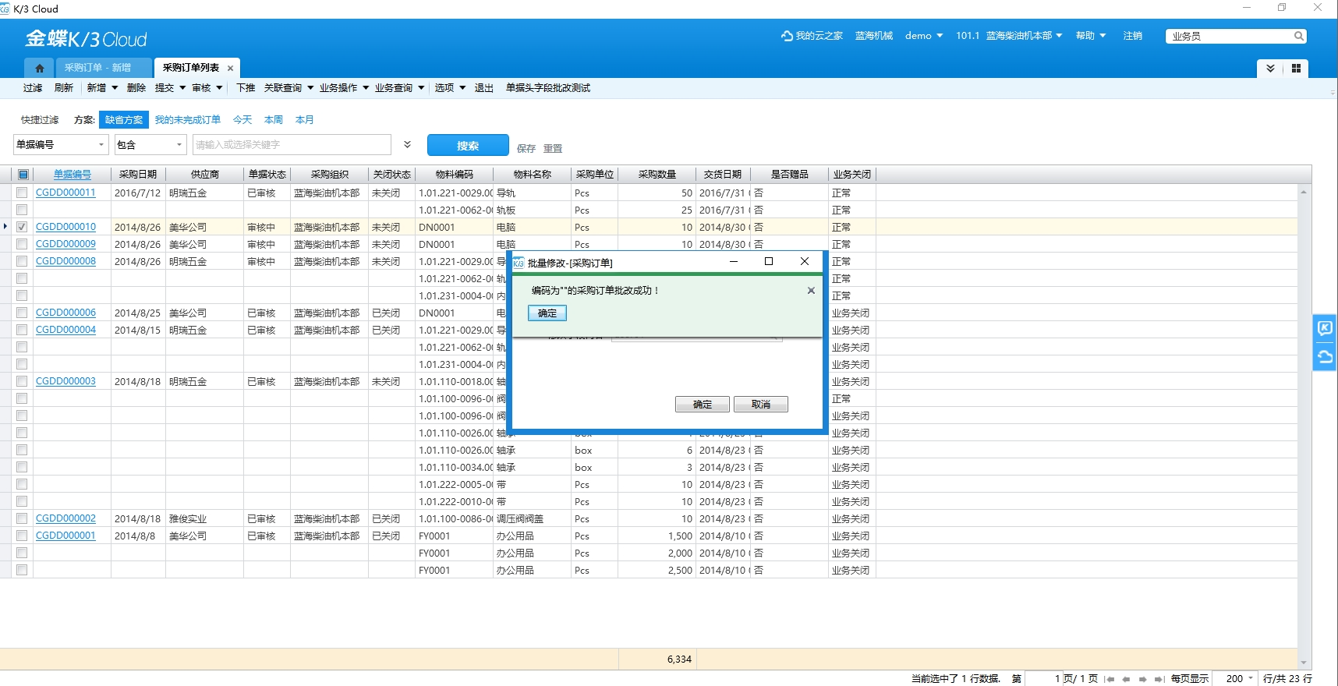
Task: Open the page size 200 dropdown
Action: tap(1251, 678)
